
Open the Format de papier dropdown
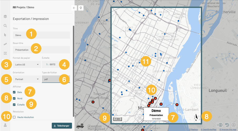[x=27, y=64]
